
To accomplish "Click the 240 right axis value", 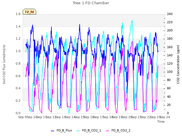I will pos(170,14).
